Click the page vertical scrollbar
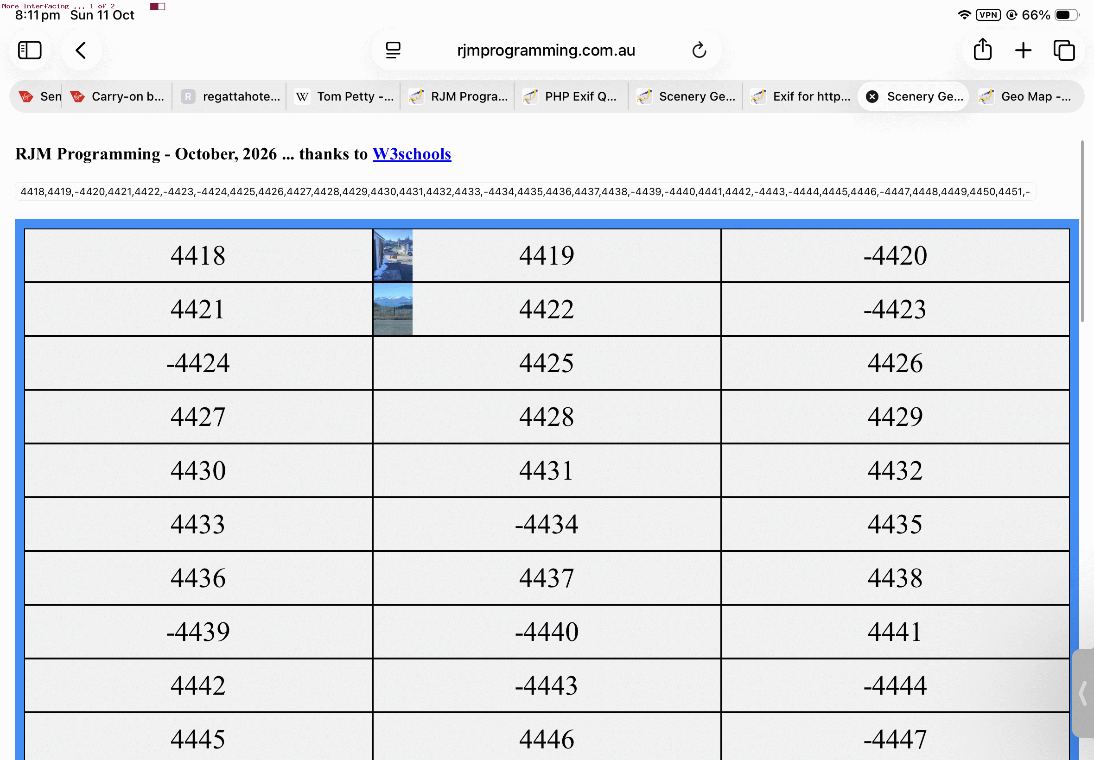 [x=1082, y=231]
